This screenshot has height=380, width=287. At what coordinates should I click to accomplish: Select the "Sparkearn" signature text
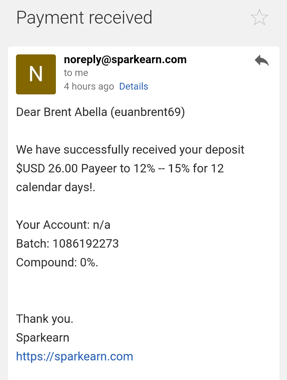point(43,338)
